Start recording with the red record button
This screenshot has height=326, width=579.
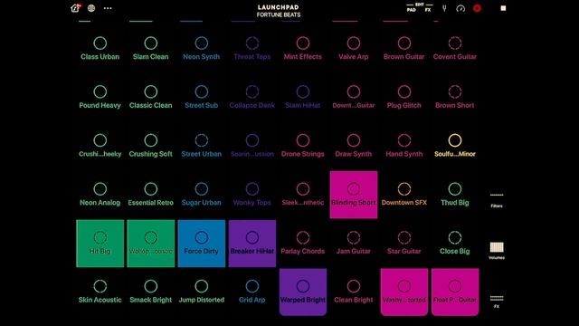pos(477,8)
